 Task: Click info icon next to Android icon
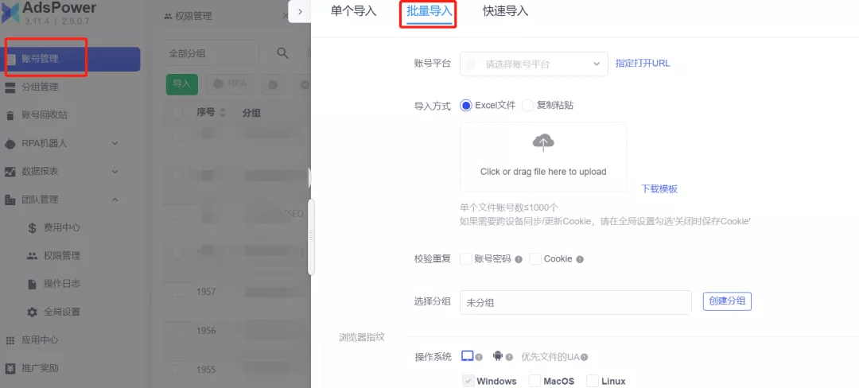click(510, 357)
